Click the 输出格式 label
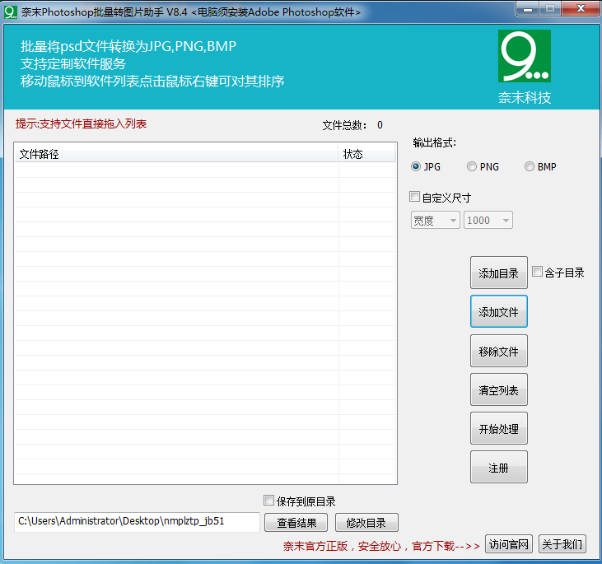Viewport: 602px width, 564px height. [x=434, y=142]
